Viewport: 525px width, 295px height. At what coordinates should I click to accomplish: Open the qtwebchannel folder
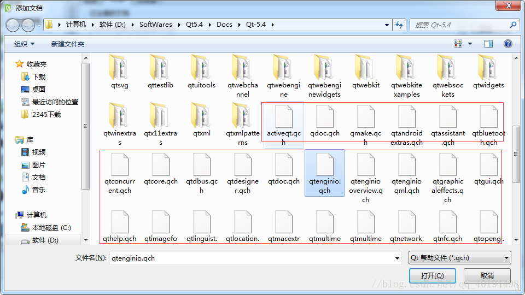click(243, 76)
